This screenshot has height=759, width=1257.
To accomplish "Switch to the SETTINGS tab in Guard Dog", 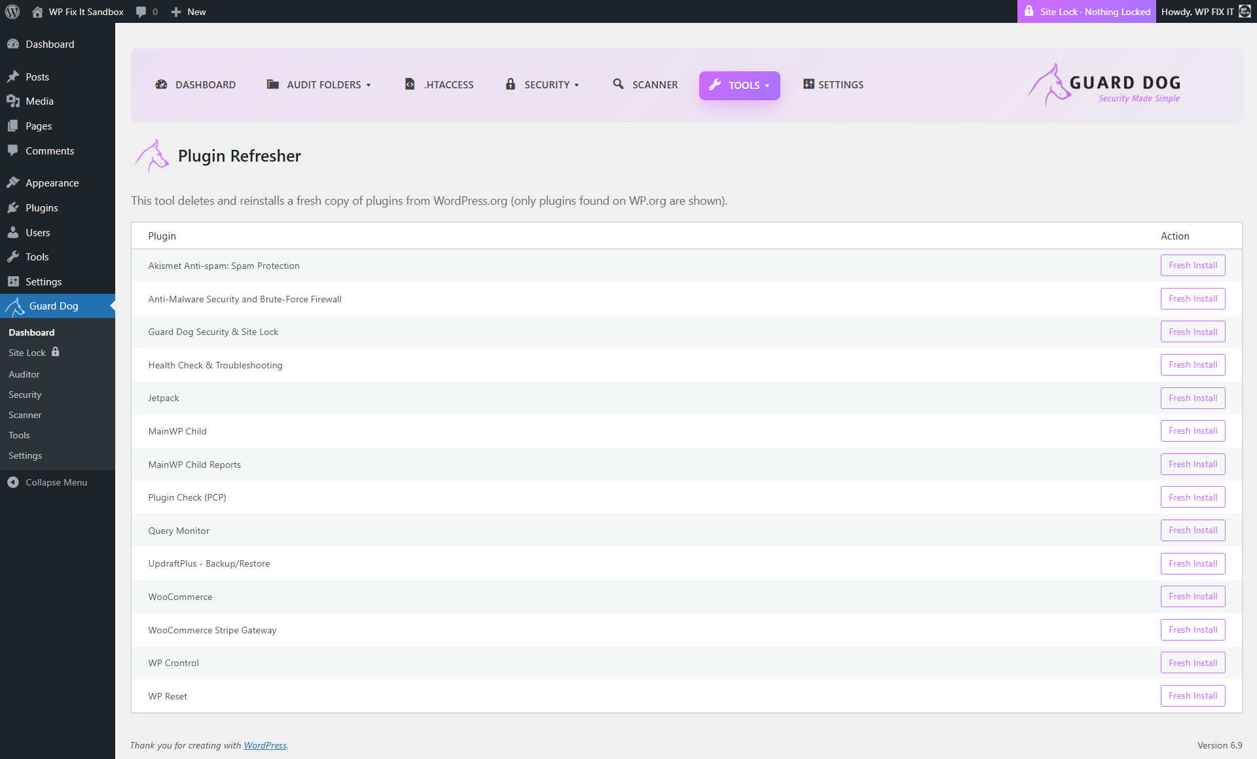I will pyautogui.click(x=833, y=84).
